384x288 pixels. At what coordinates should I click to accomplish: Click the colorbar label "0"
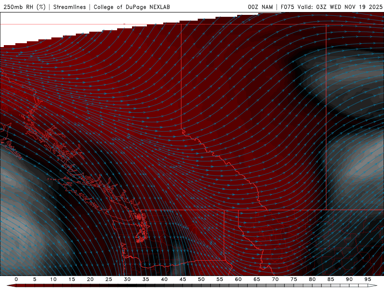coord(16,279)
